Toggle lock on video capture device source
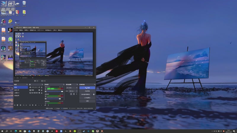The width and height of the screenshot is (237, 133). click(42, 87)
